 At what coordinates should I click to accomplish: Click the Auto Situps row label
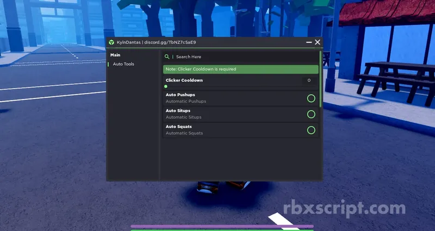tap(178, 111)
